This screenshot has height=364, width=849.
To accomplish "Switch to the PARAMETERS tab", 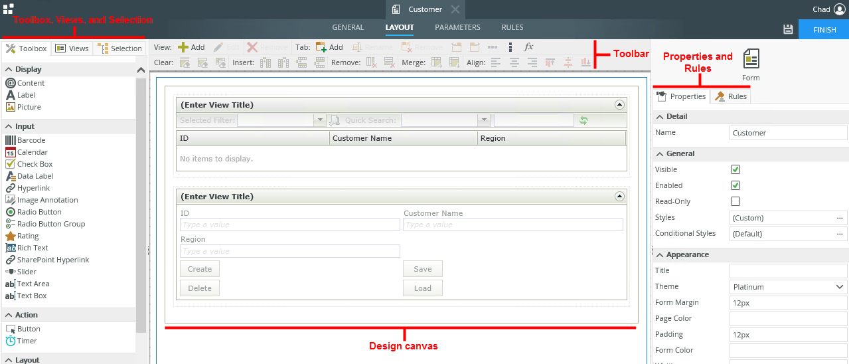I will pyautogui.click(x=457, y=27).
